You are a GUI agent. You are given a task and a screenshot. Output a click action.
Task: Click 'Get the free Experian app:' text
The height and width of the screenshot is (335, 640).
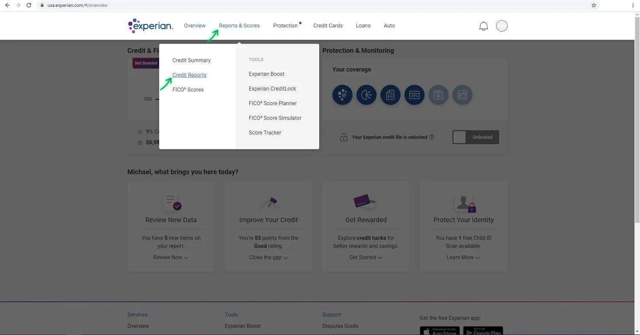coord(450,318)
